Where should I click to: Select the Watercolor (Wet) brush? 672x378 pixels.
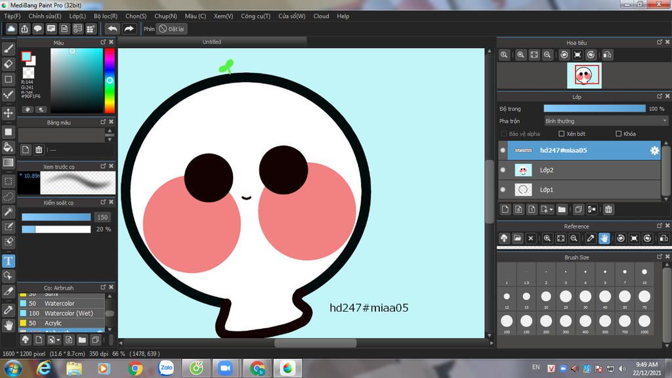coord(62,313)
